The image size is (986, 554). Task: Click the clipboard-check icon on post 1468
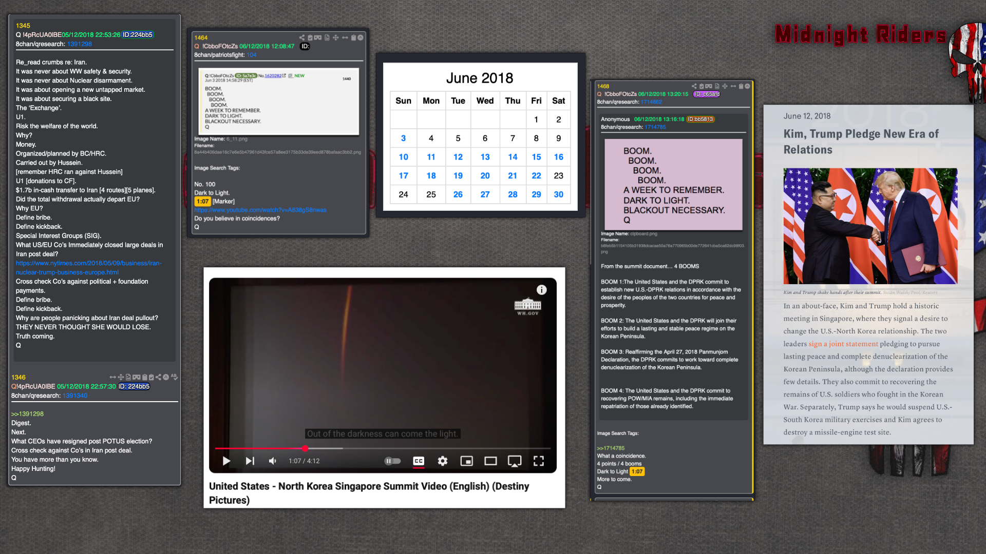pyautogui.click(x=701, y=86)
